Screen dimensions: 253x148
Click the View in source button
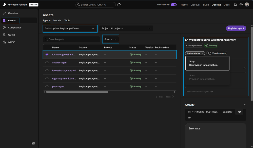click(x=217, y=53)
